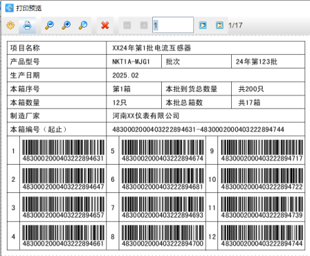The height and width of the screenshot is (256, 310).
Task: Select barcode ending in 894717
Action: pyautogui.click(x=262, y=150)
